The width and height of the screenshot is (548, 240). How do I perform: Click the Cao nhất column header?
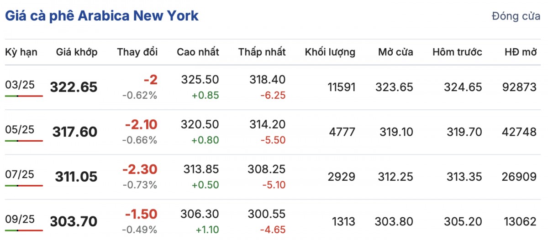pyautogui.click(x=198, y=52)
